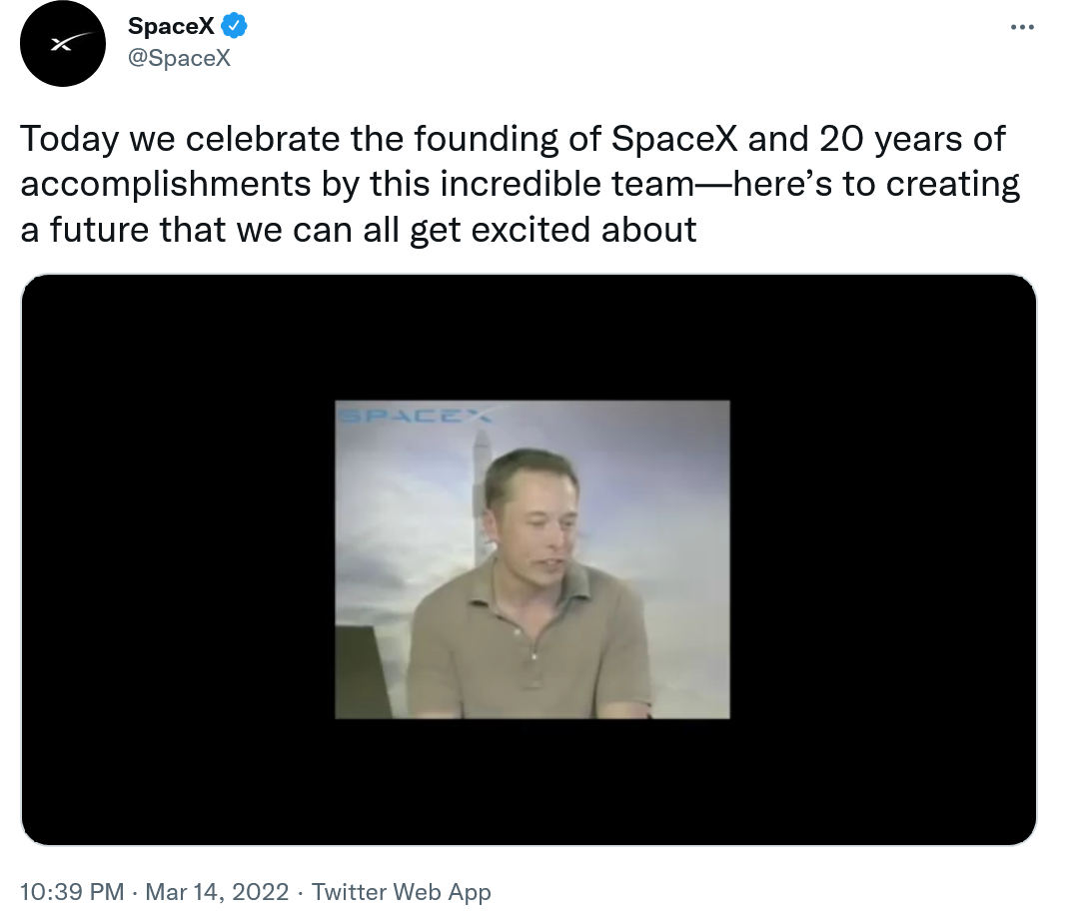Click the blue verified checkmark badge
Viewport: 1087px width, 924px height.
[234, 27]
